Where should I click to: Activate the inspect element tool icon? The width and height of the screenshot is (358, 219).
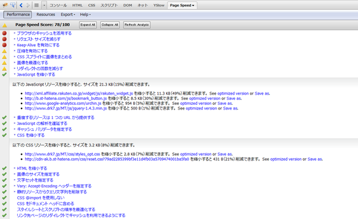click(13, 5)
